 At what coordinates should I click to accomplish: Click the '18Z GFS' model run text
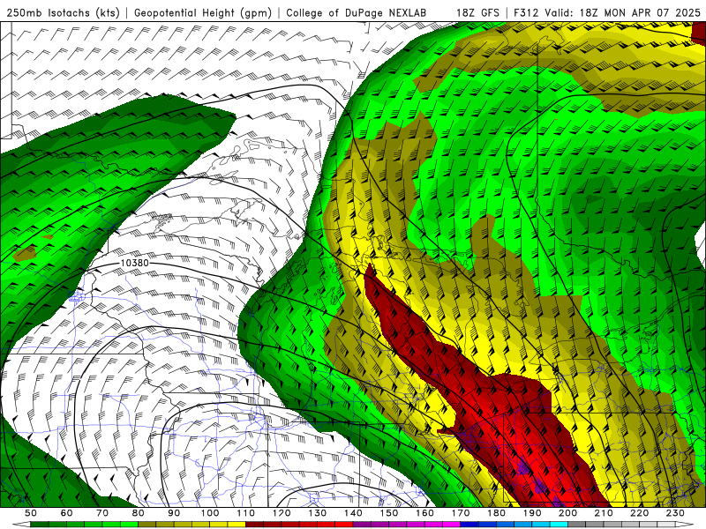(x=477, y=13)
